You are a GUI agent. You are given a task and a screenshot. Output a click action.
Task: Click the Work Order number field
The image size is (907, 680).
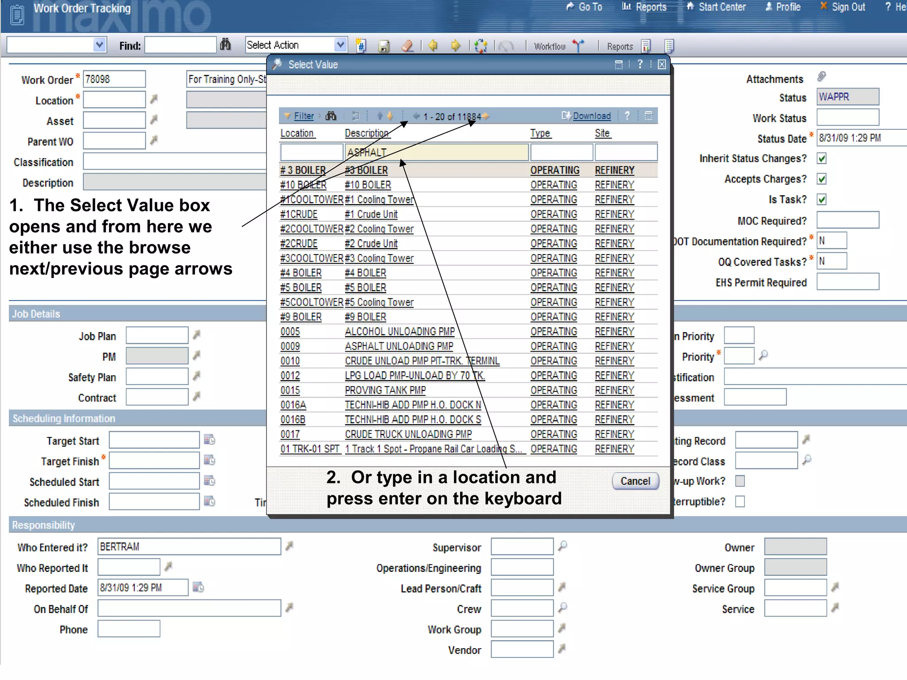pos(114,79)
